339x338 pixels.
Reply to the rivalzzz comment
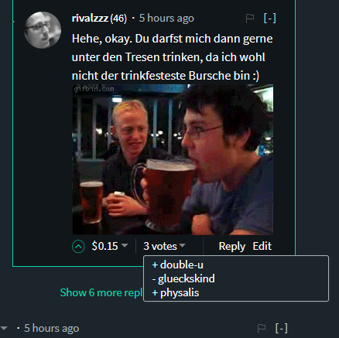pos(232,246)
